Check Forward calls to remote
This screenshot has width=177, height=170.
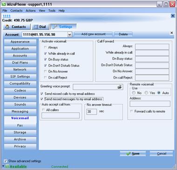132,111
